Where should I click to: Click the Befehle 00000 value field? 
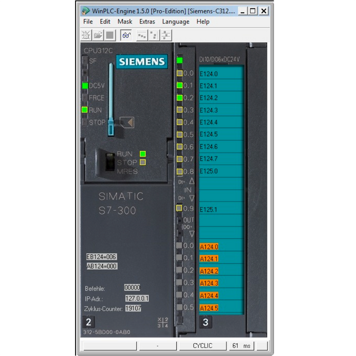132,288
